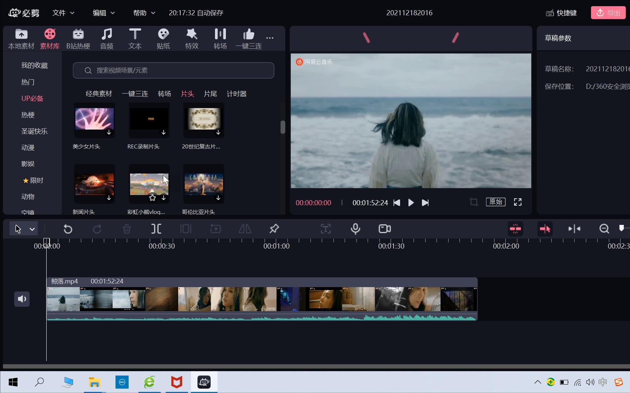The width and height of the screenshot is (630, 393).
Task: Select UP必备 in sidebar
Action: tap(32, 98)
